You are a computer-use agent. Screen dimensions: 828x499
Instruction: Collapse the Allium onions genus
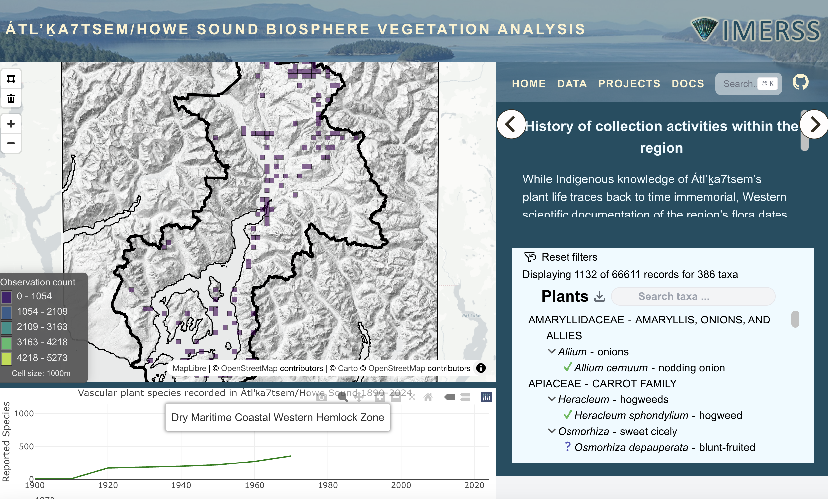[x=551, y=351]
